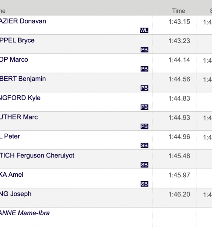The height and width of the screenshot is (227, 212).
Task: Click the 1:44.96 time result
Action: point(179,137)
